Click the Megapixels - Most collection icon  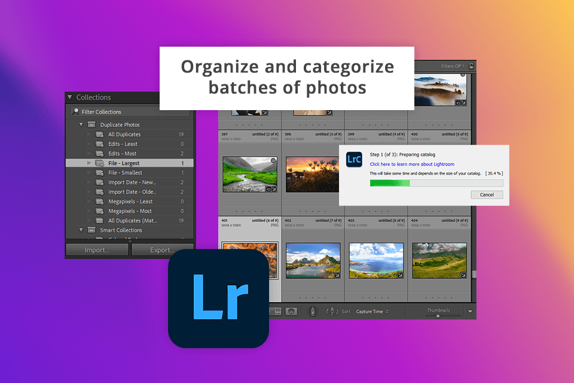(x=100, y=211)
